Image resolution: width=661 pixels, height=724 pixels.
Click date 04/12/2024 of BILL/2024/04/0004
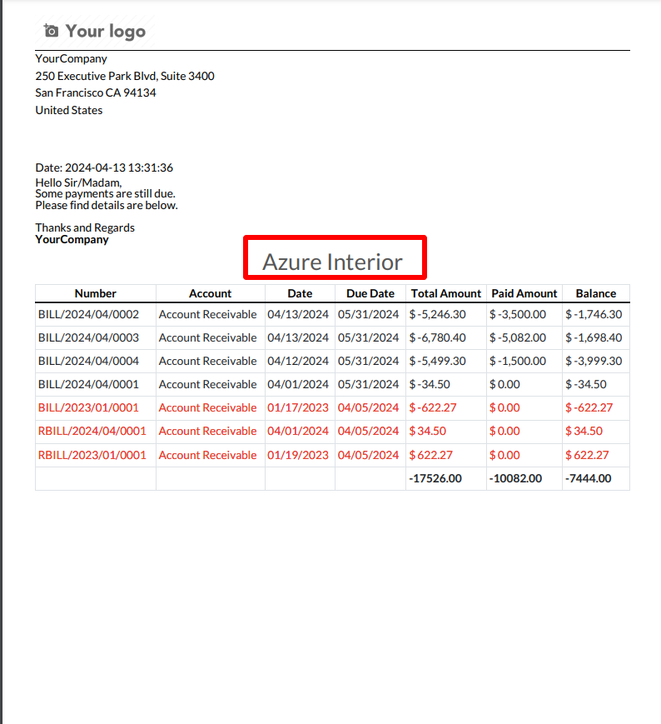[x=298, y=361]
